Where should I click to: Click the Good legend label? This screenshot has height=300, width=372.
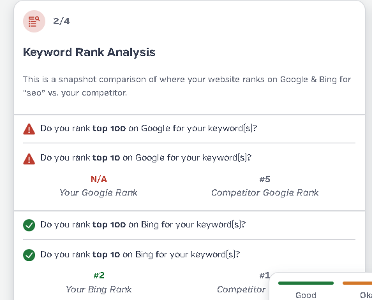pyautogui.click(x=306, y=296)
